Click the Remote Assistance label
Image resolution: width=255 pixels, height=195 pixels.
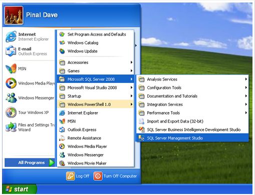coord(84,138)
